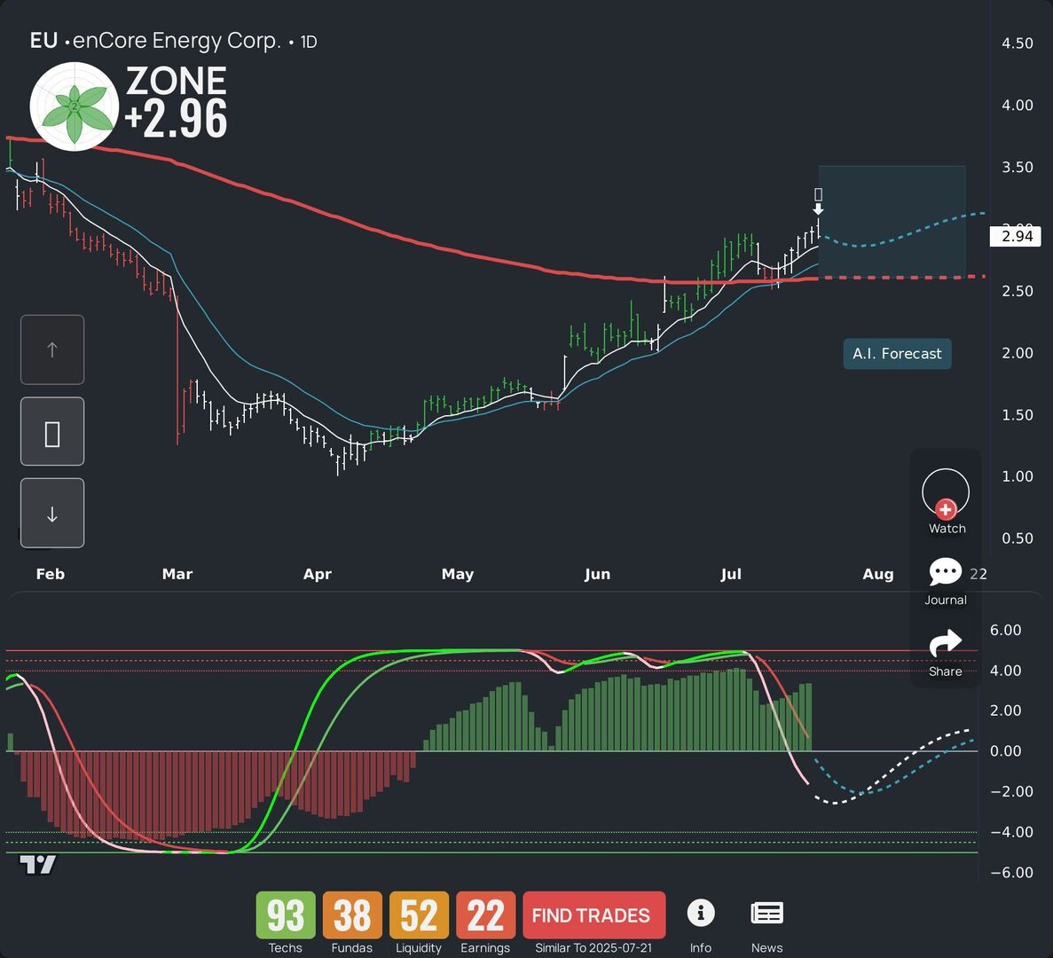Click the enCore Energy Corp. name
The width and height of the screenshot is (1053, 958).
point(177,41)
